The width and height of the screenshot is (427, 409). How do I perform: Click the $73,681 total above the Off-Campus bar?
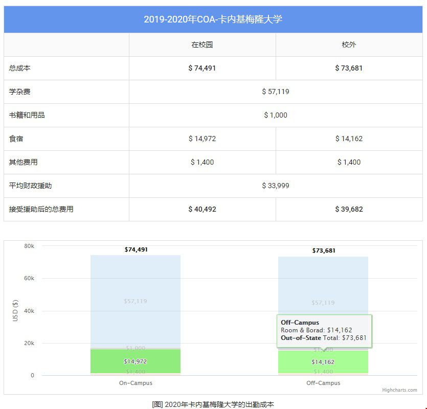click(x=324, y=251)
